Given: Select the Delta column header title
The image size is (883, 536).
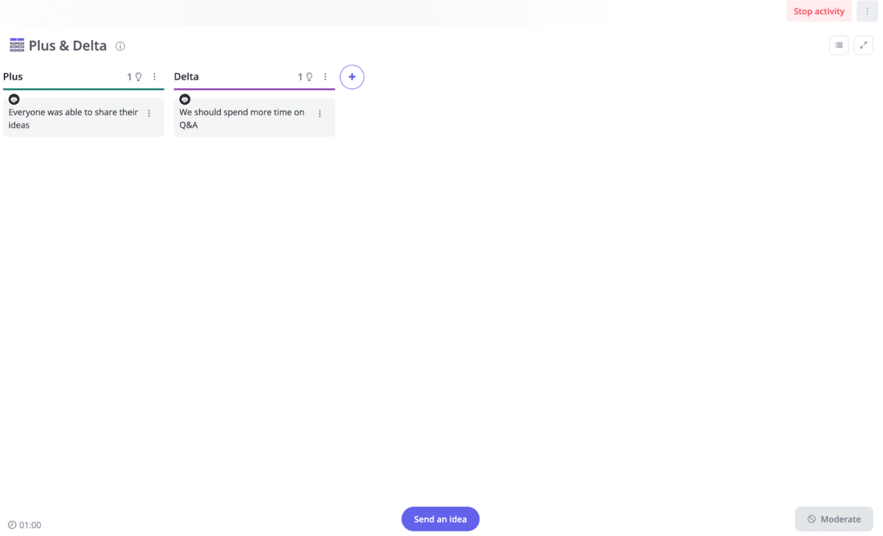Looking at the screenshot, I should tap(186, 77).
